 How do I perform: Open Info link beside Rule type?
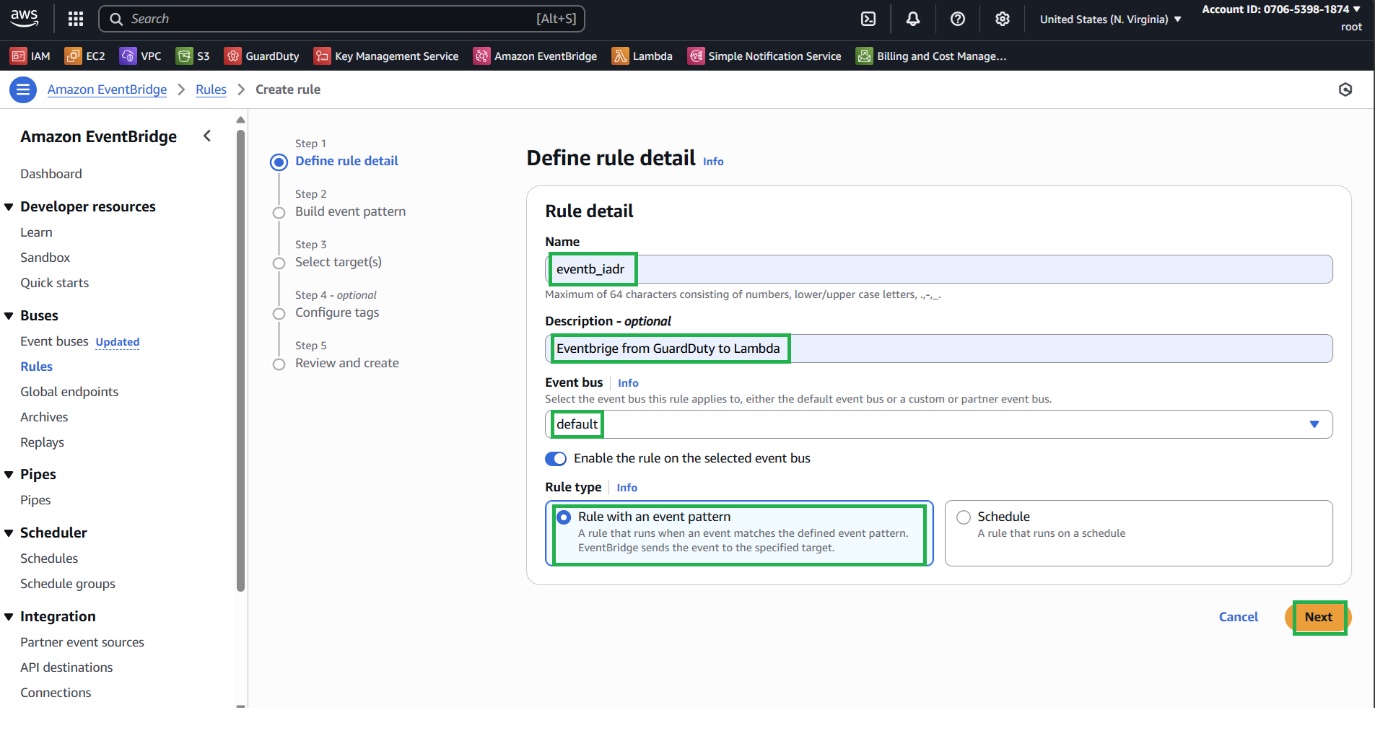coord(627,488)
